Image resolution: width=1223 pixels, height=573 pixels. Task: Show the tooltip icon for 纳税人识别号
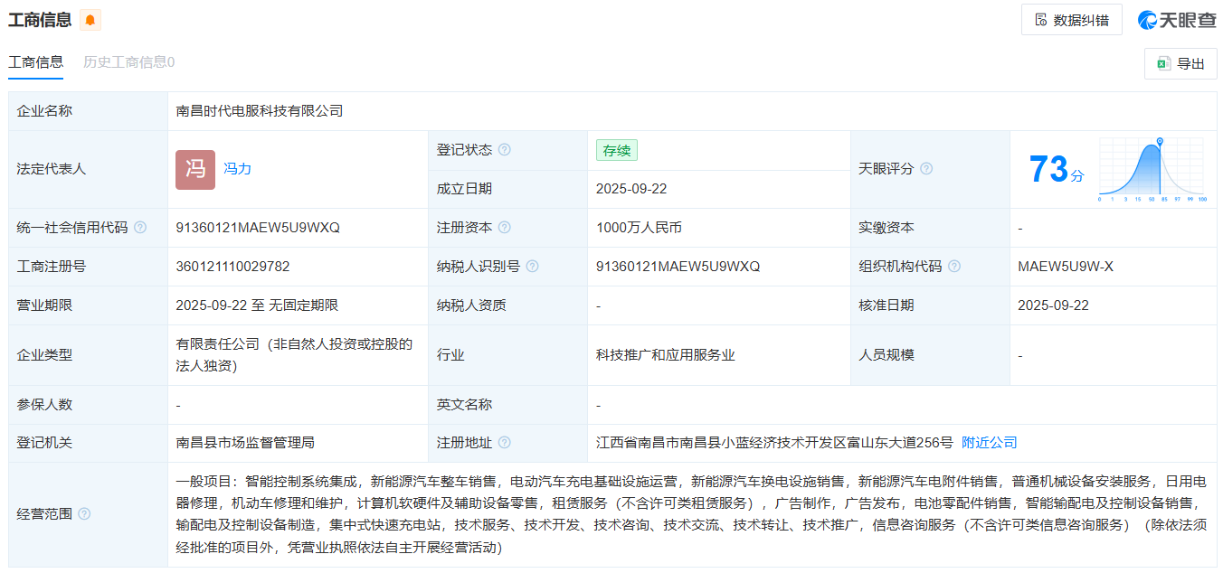coord(533,267)
